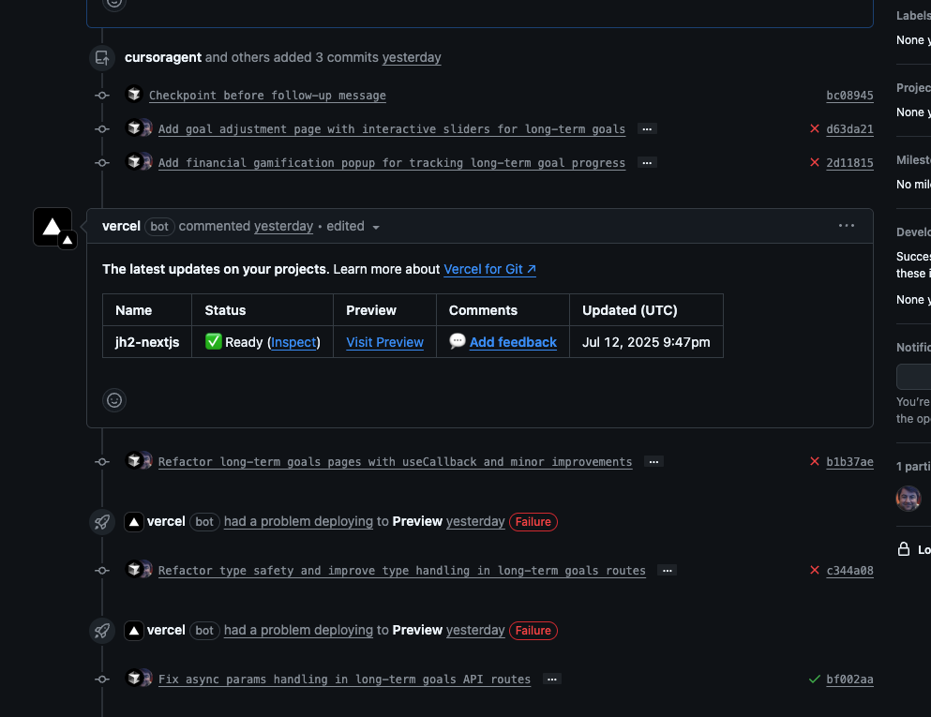The image size is (931, 717).
Task: View passed check status for bf002aa
Action: coord(815,679)
